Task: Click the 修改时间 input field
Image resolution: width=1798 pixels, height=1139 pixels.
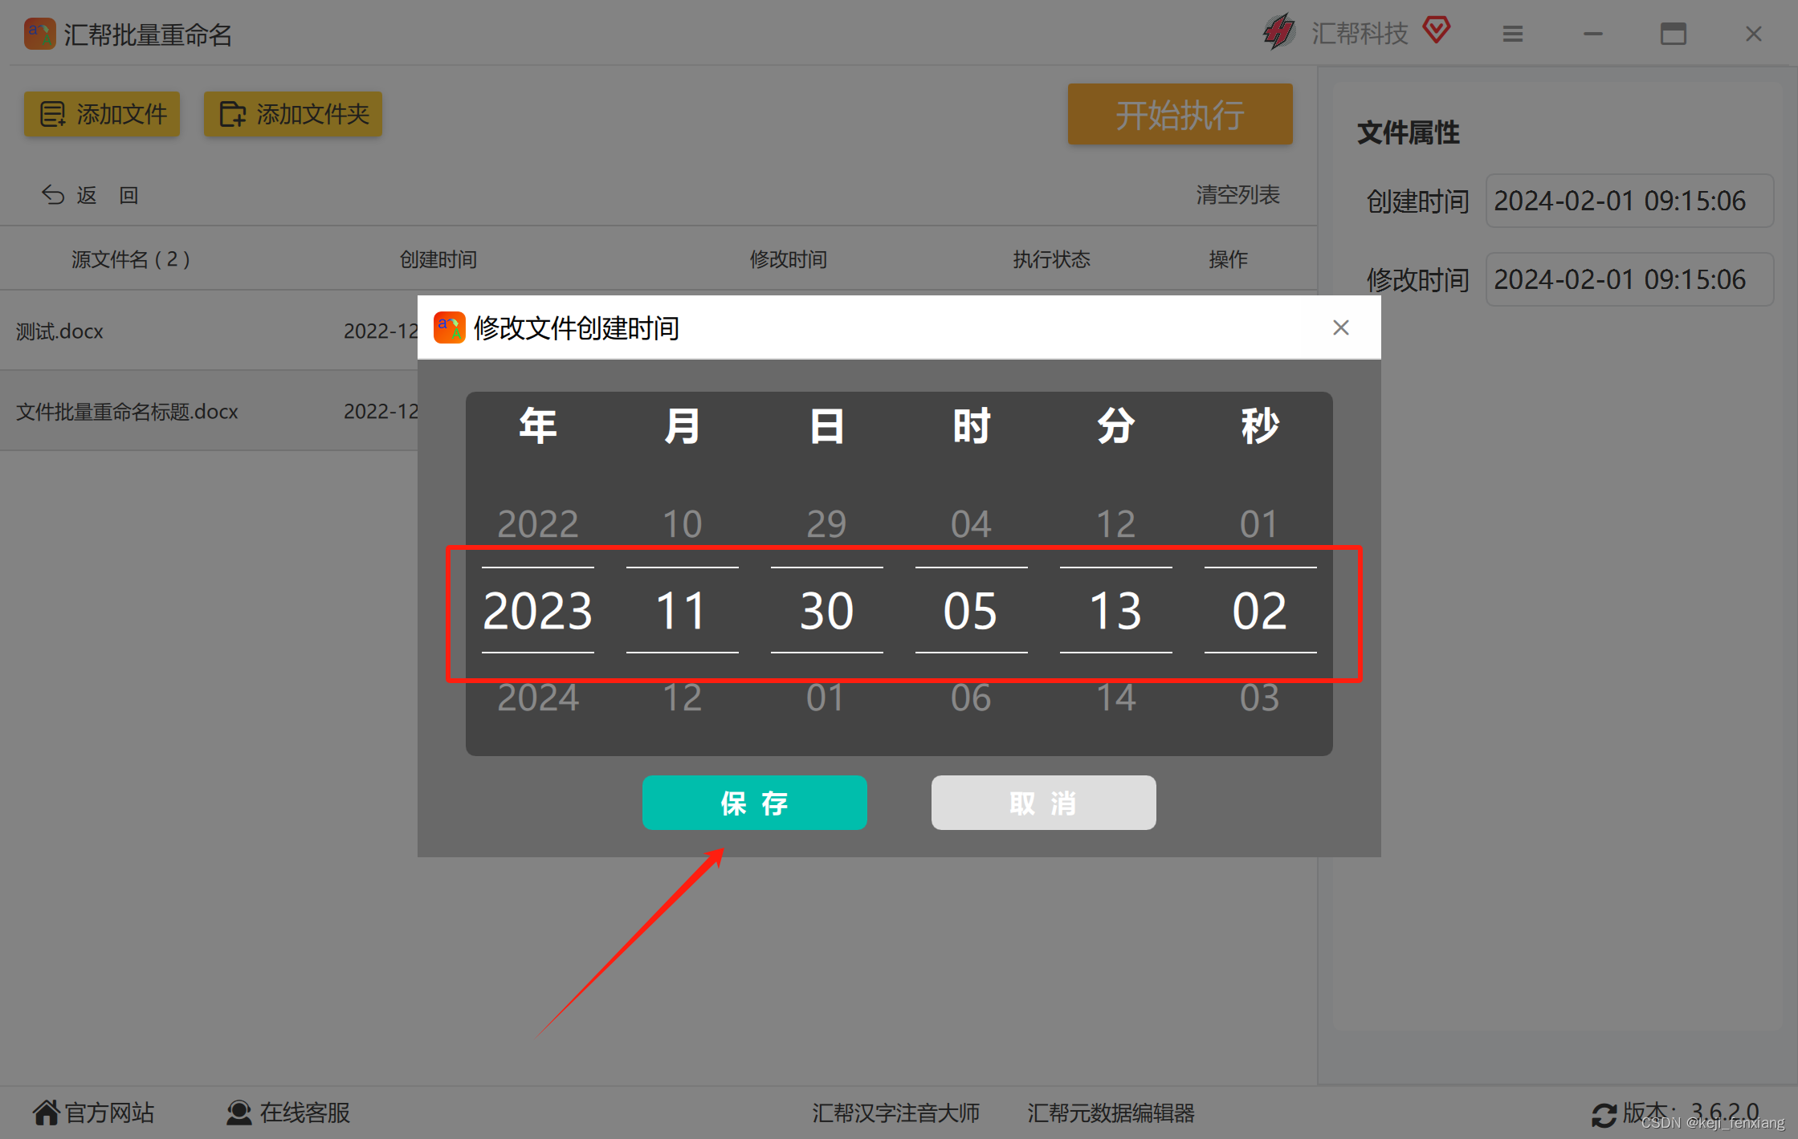Action: coord(1629,279)
